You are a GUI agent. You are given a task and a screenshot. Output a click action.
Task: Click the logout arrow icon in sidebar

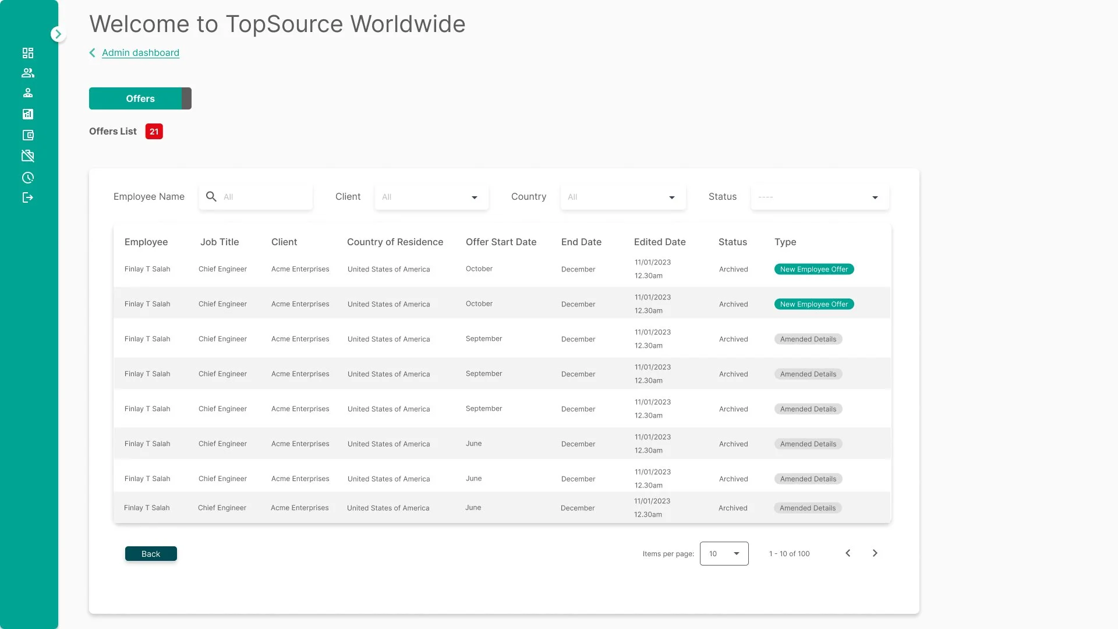click(28, 198)
